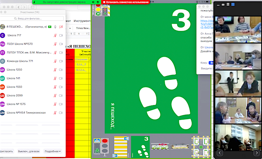
Task: Click the screen mirroring icon in menu bar
Action: [197, 2]
